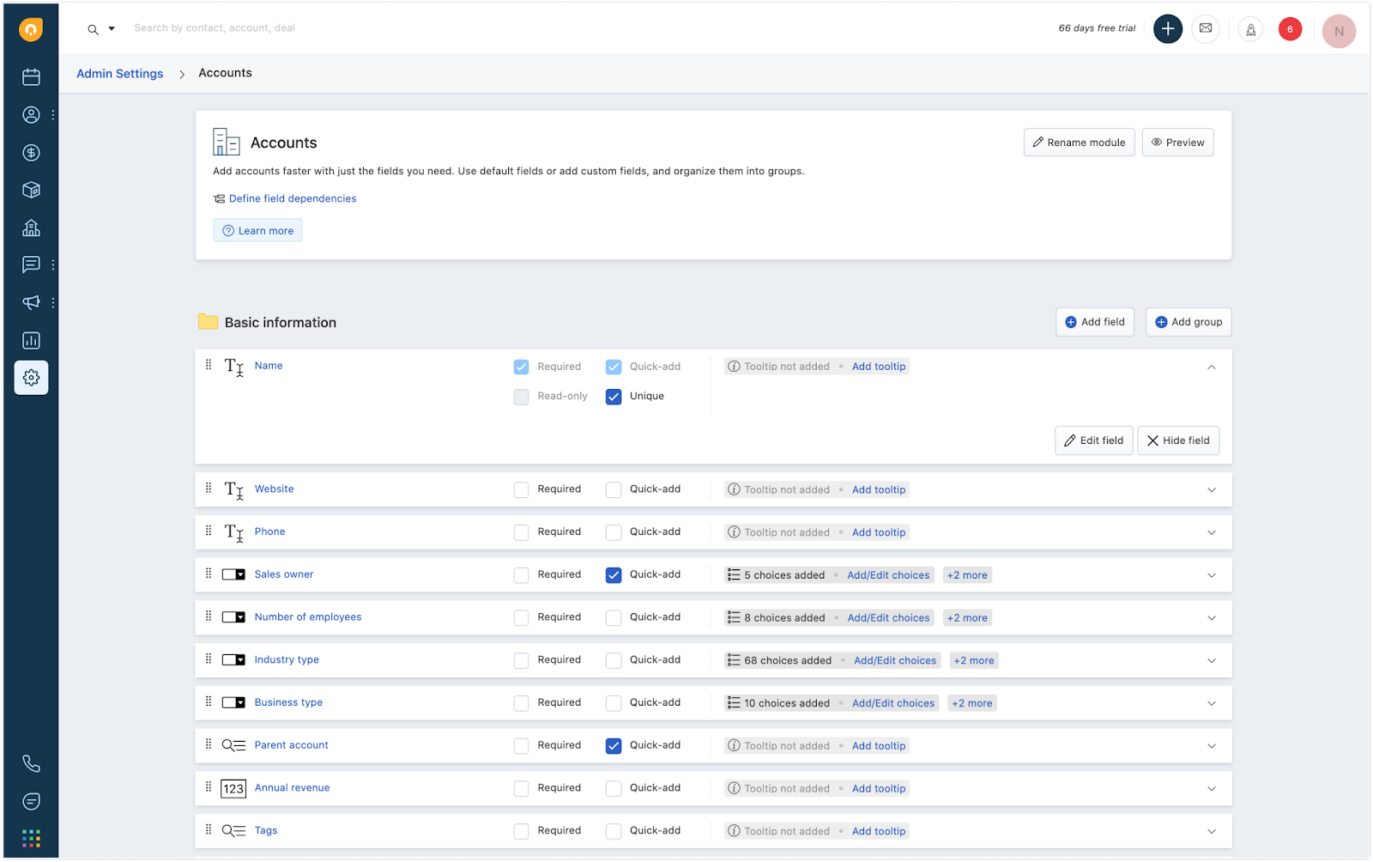Show +2 more for Sales owner
Screen dimensions: 1373x862
[x=967, y=575]
